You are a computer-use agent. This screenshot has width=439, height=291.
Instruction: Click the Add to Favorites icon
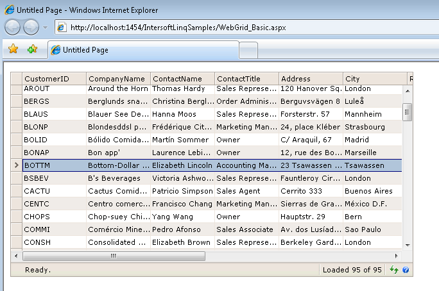[x=32, y=49]
